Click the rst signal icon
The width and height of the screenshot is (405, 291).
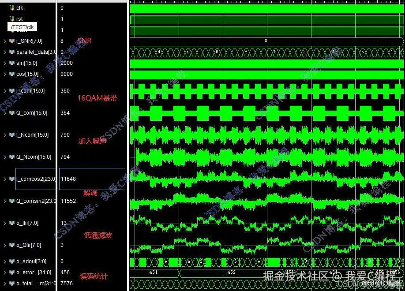pos(12,19)
